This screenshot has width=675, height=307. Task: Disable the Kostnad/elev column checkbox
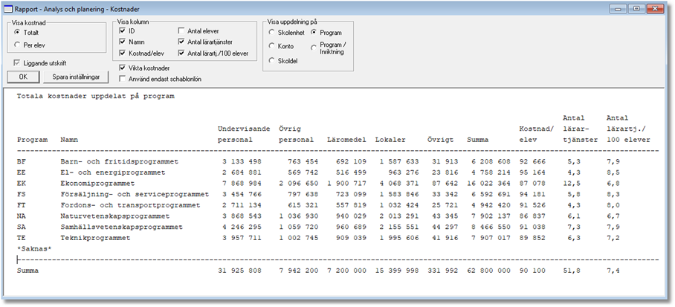(x=123, y=54)
